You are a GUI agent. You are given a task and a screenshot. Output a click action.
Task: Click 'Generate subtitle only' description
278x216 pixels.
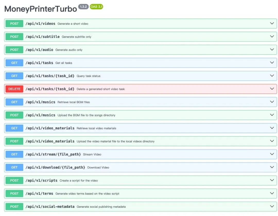tap(76, 37)
